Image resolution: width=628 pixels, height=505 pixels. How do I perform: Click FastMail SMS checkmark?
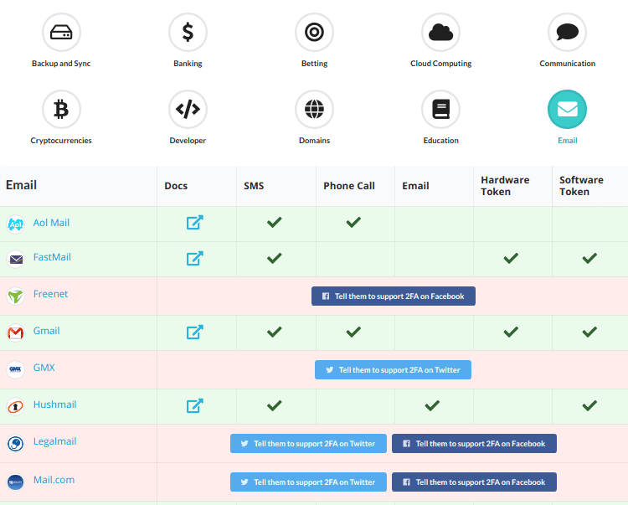(x=275, y=258)
